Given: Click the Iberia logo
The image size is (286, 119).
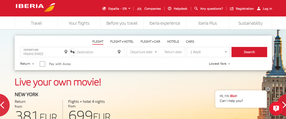Looking at the screenshot, I should (35, 8).
